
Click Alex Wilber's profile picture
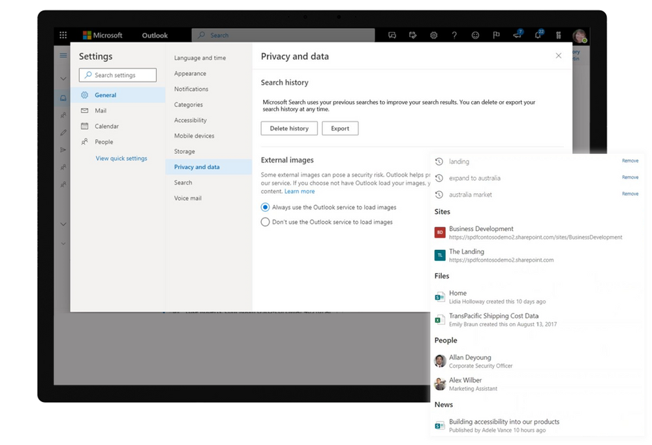point(440,384)
